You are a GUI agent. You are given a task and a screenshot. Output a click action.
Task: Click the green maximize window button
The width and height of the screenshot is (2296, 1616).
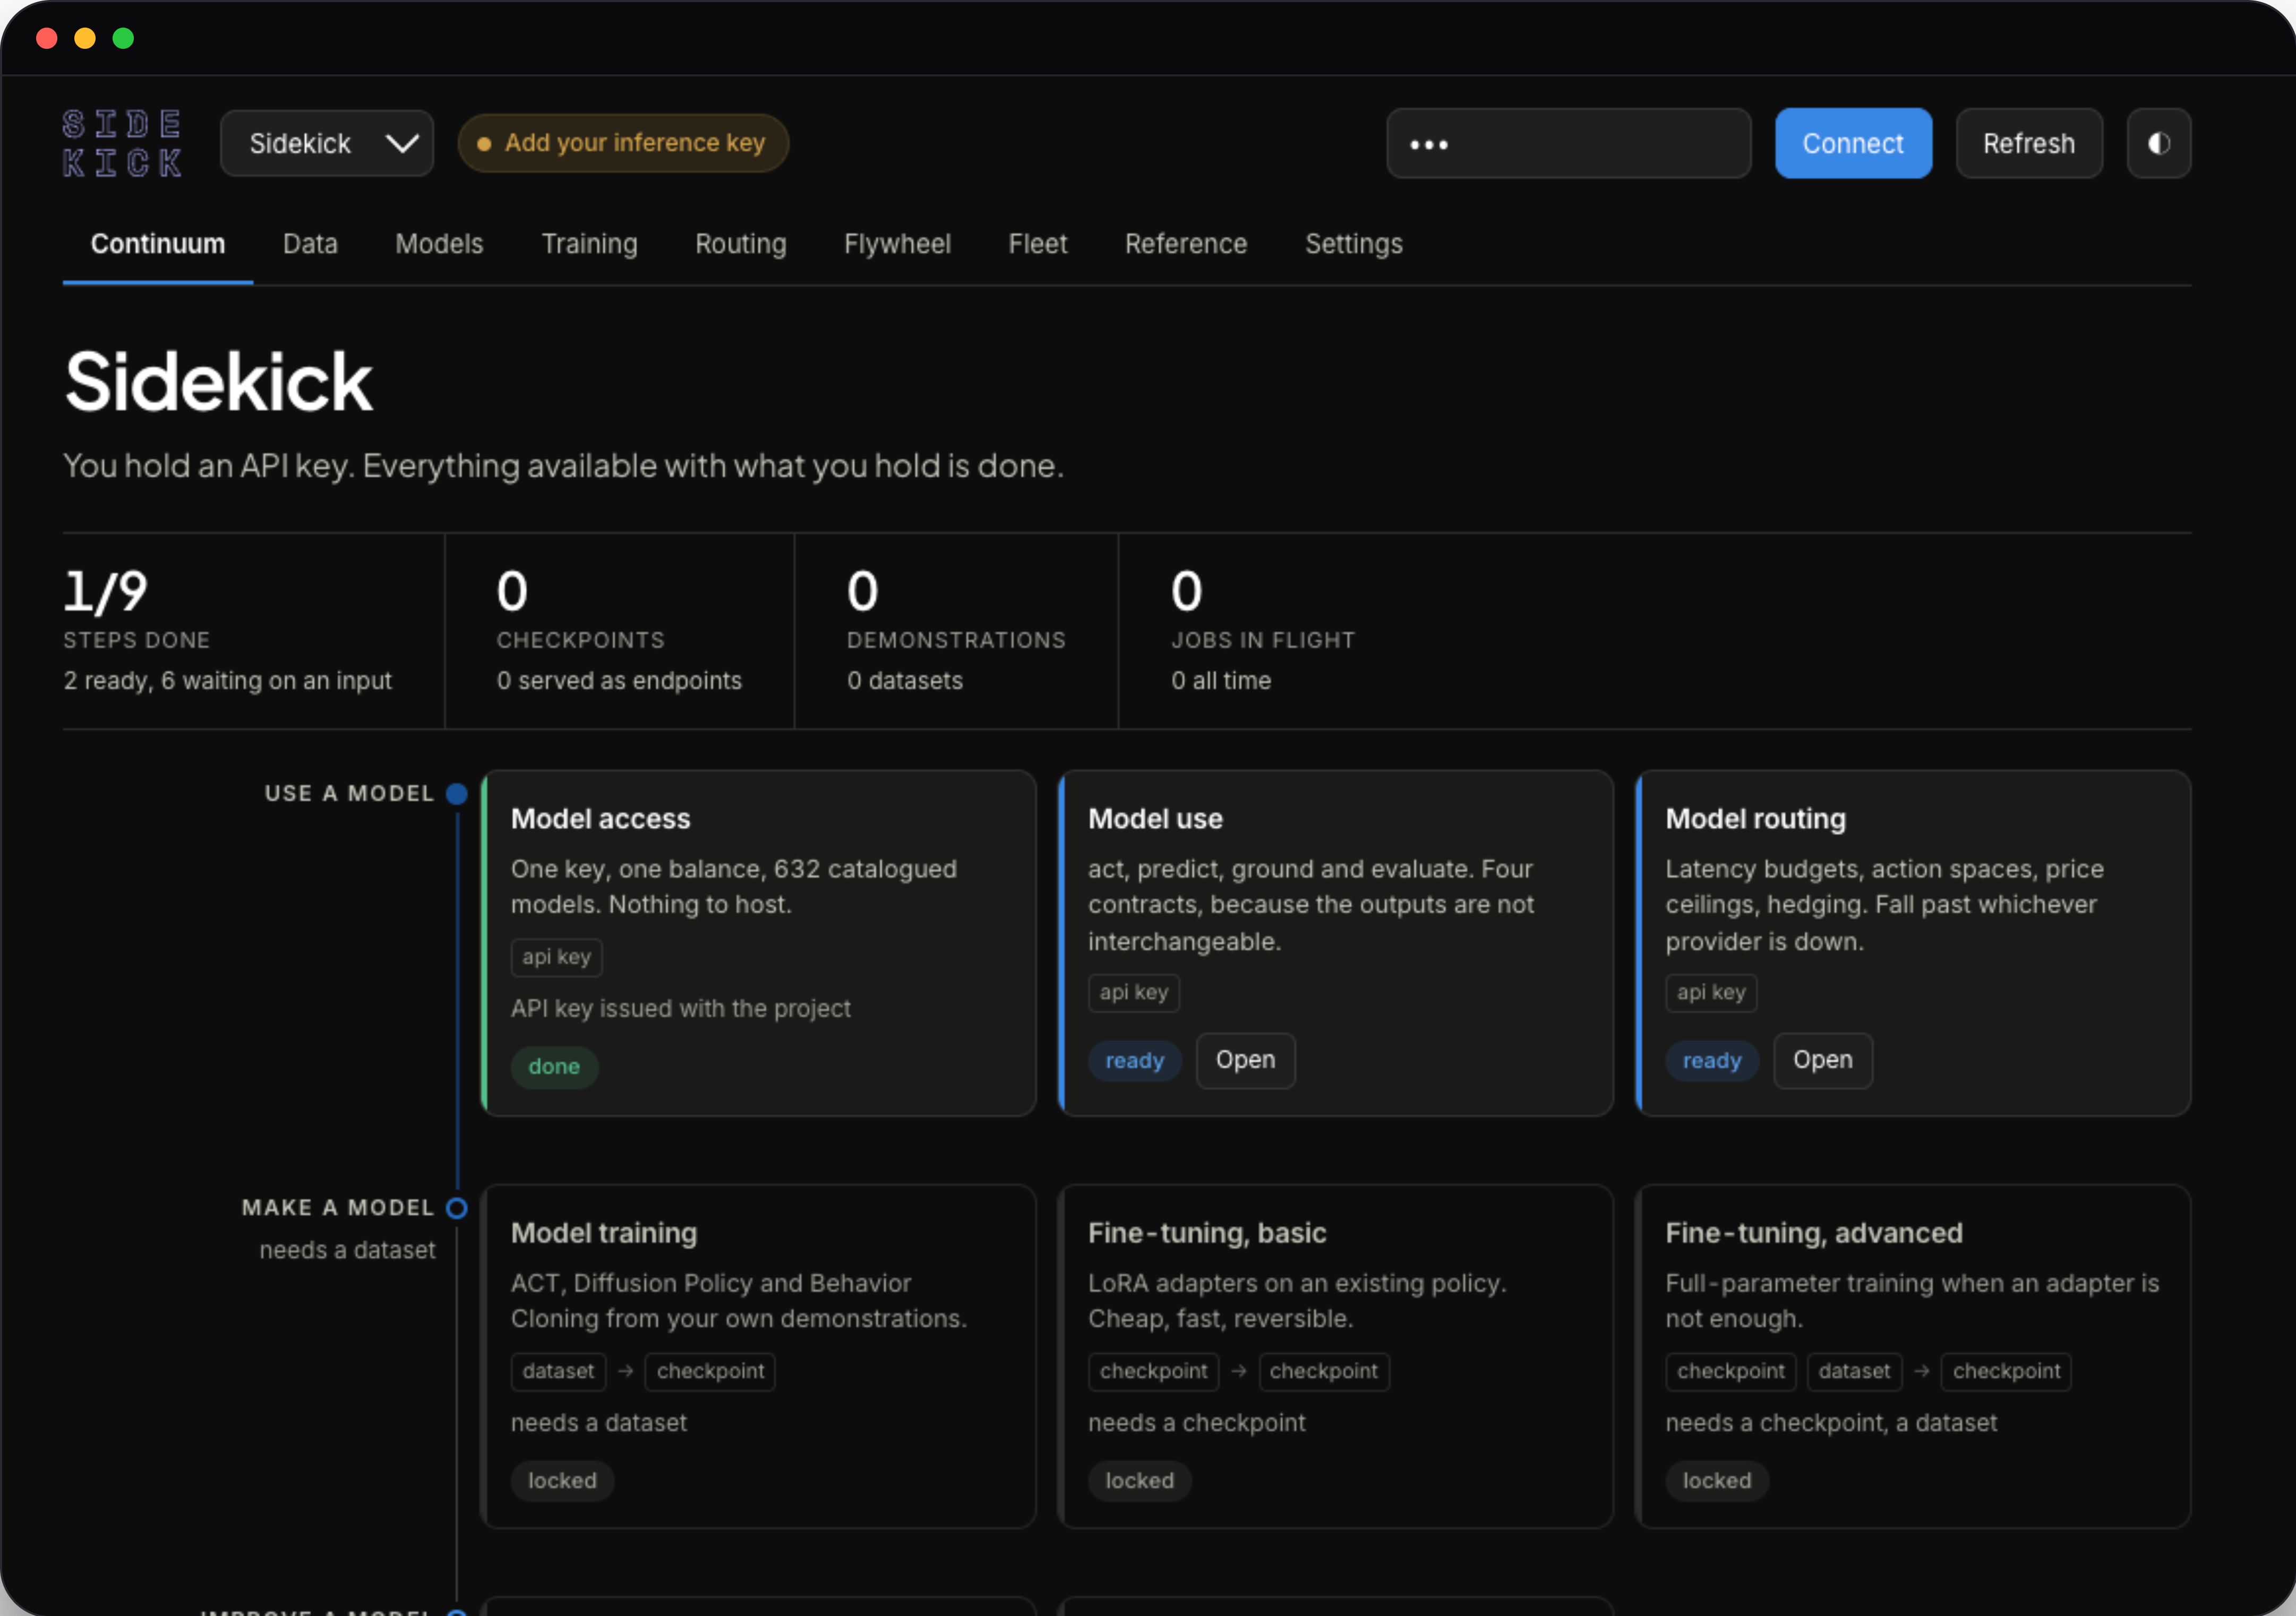click(123, 38)
